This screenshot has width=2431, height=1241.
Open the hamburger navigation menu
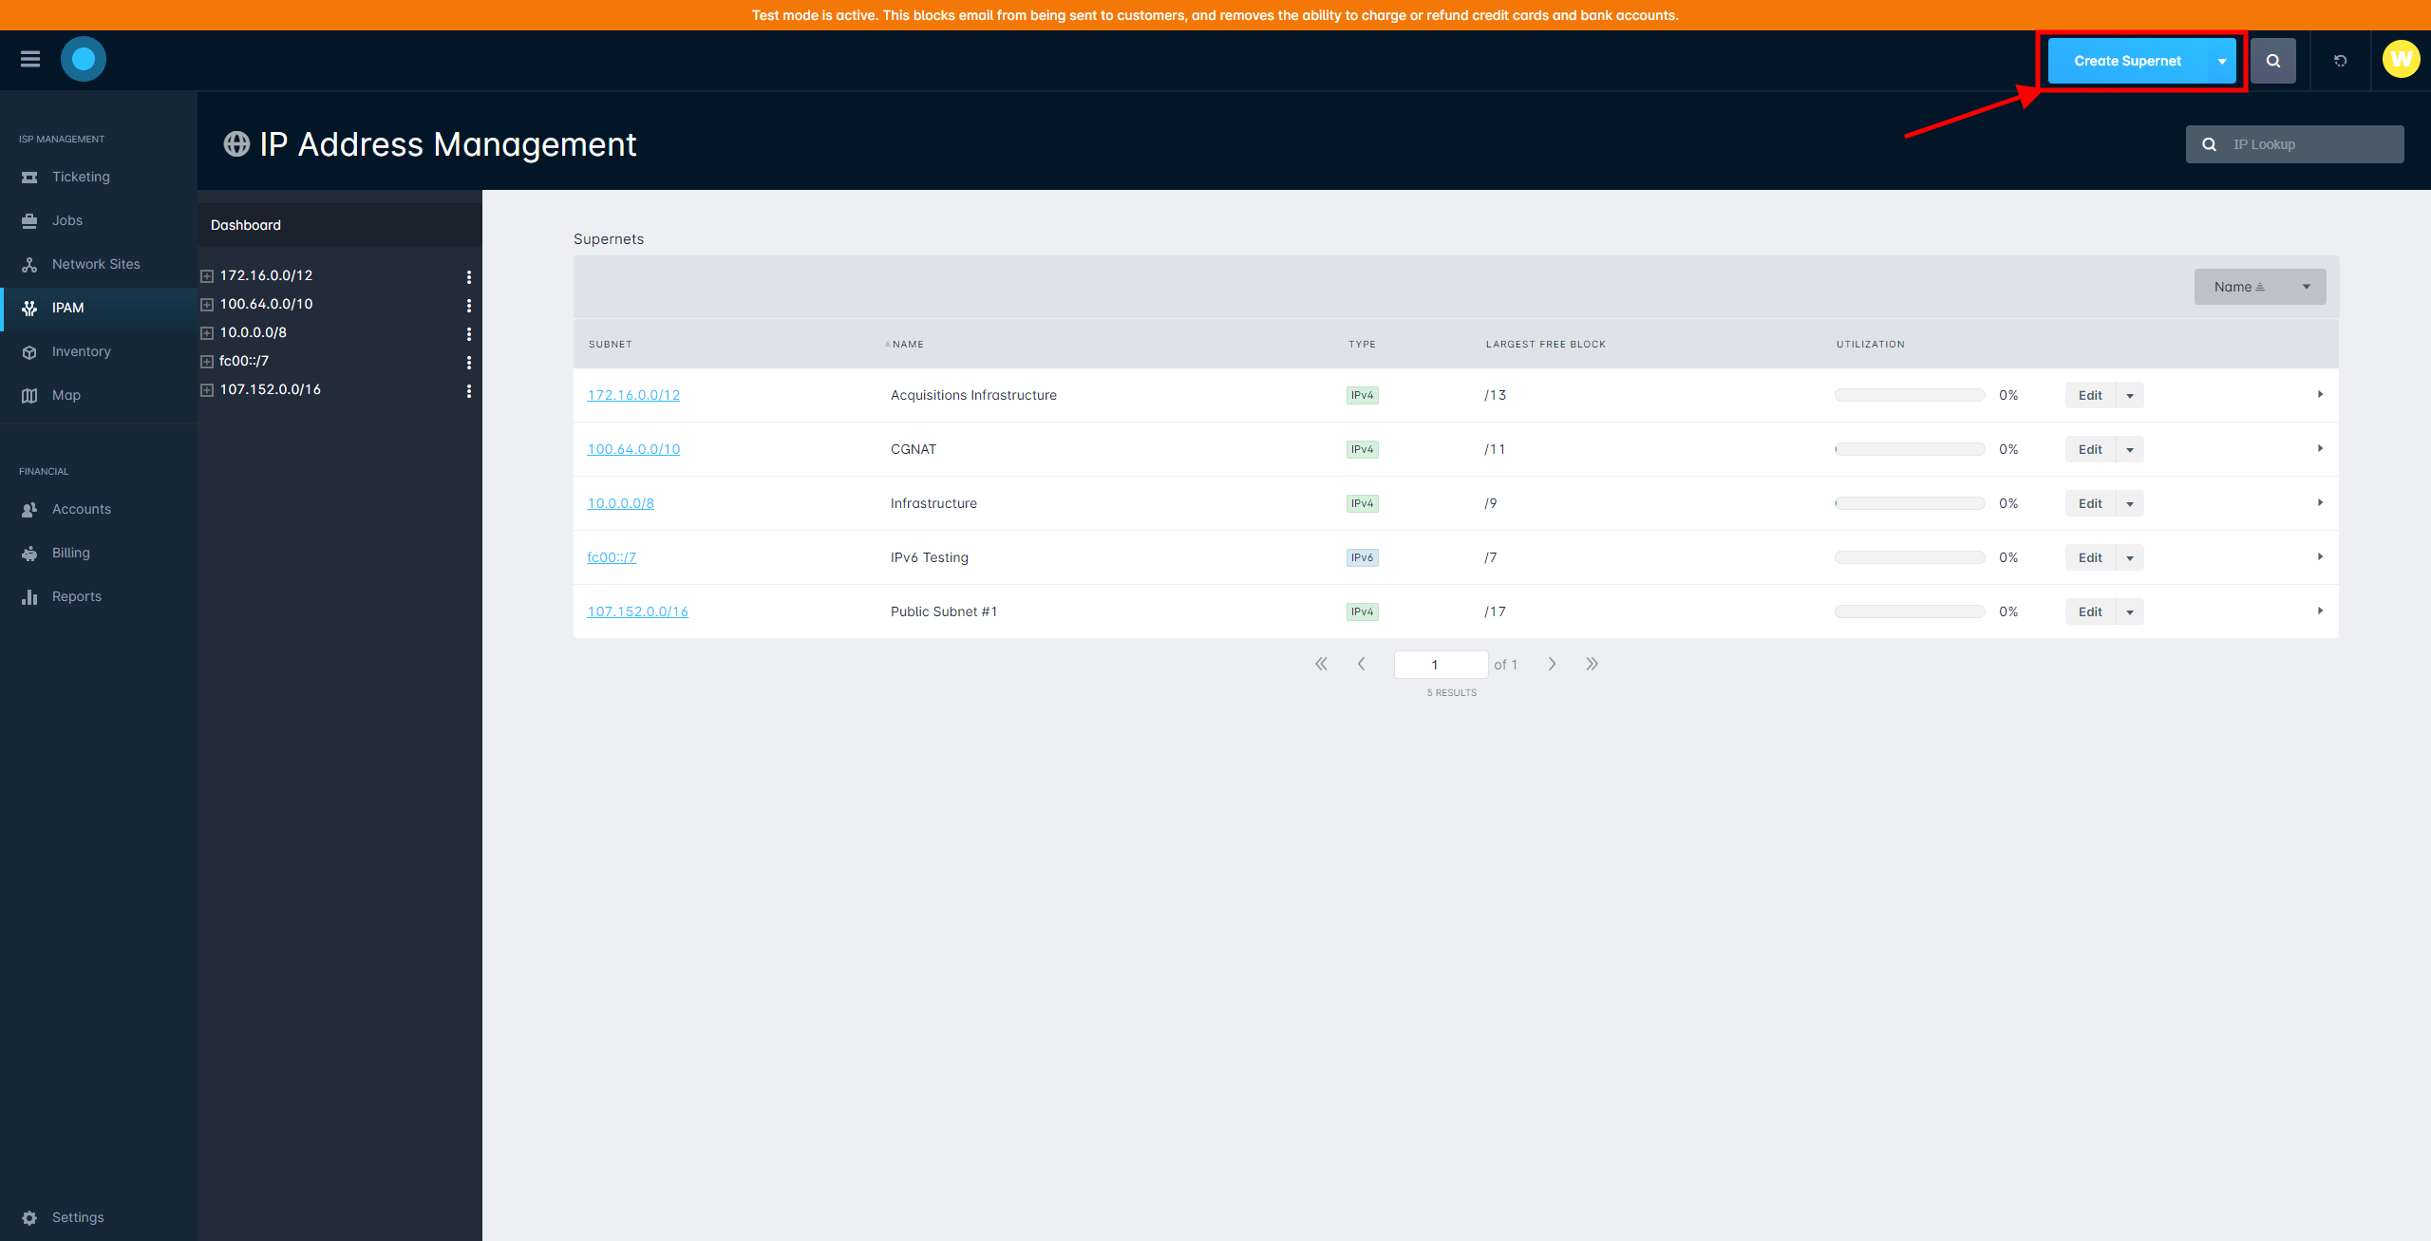[x=30, y=59]
